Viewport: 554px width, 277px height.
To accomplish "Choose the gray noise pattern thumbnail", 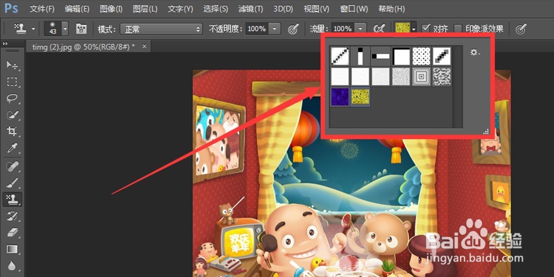I will pyautogui.click(x=402, y=77).
